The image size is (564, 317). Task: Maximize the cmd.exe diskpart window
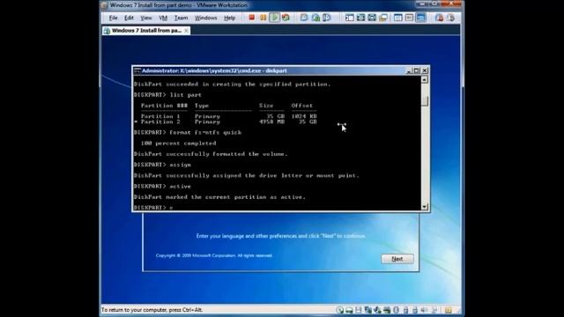[x=417, y=70]
